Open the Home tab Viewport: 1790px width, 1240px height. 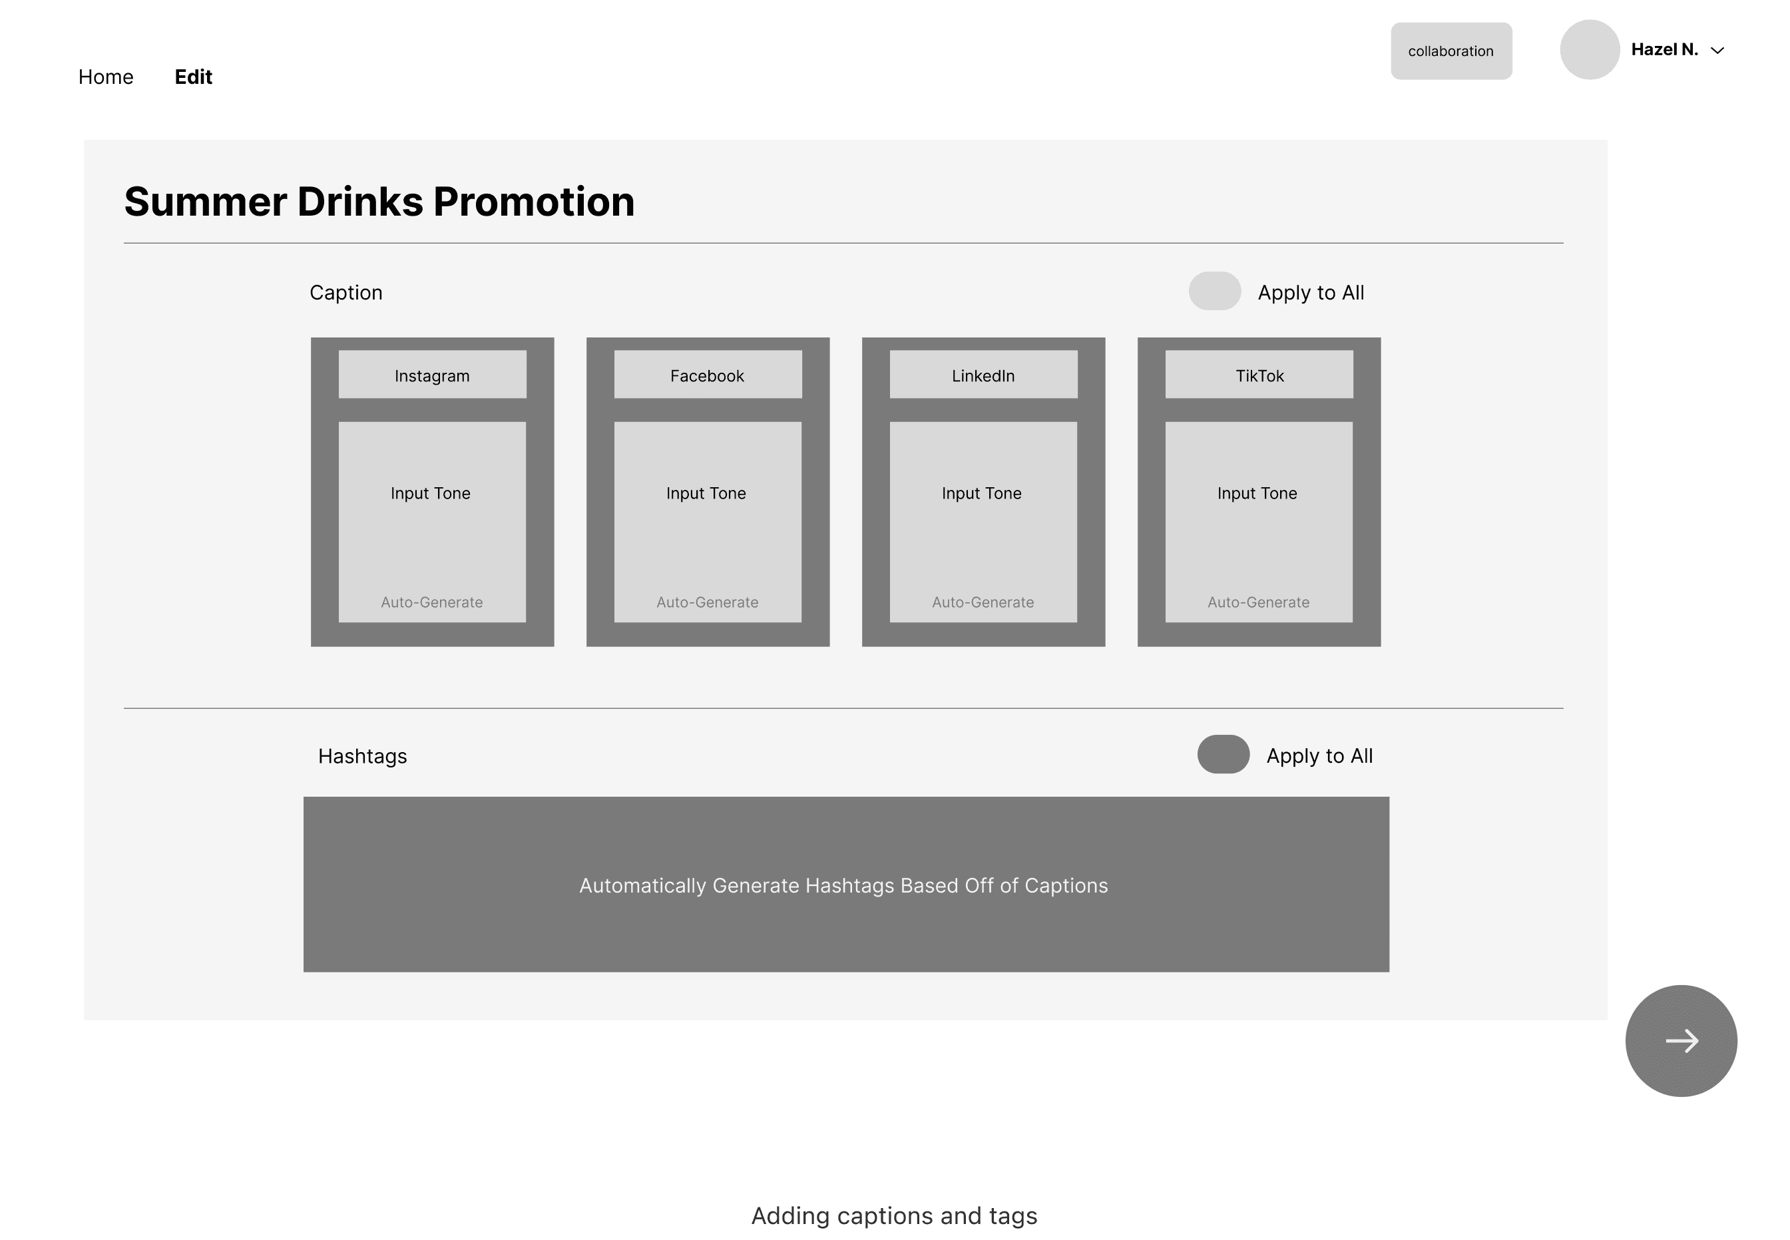[106, 77]
